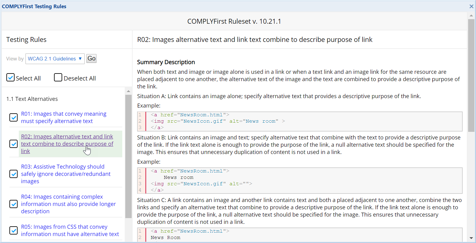Toggle the checkbox for rule R04
Image resolution: width=476 pixels, height=243 pixels.
tap(13, 204)
